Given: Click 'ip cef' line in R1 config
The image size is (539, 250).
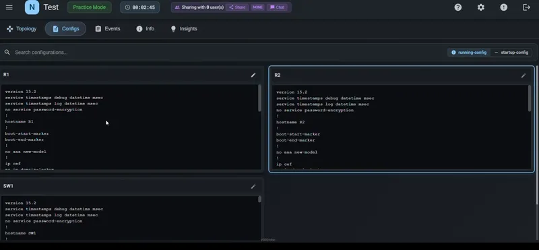Looking at the screenshot, I should [13, 164].
